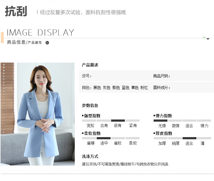The image size is (214, 181).
Task: Pick the 紫色 color option
Action: click(x=116, y=88)
